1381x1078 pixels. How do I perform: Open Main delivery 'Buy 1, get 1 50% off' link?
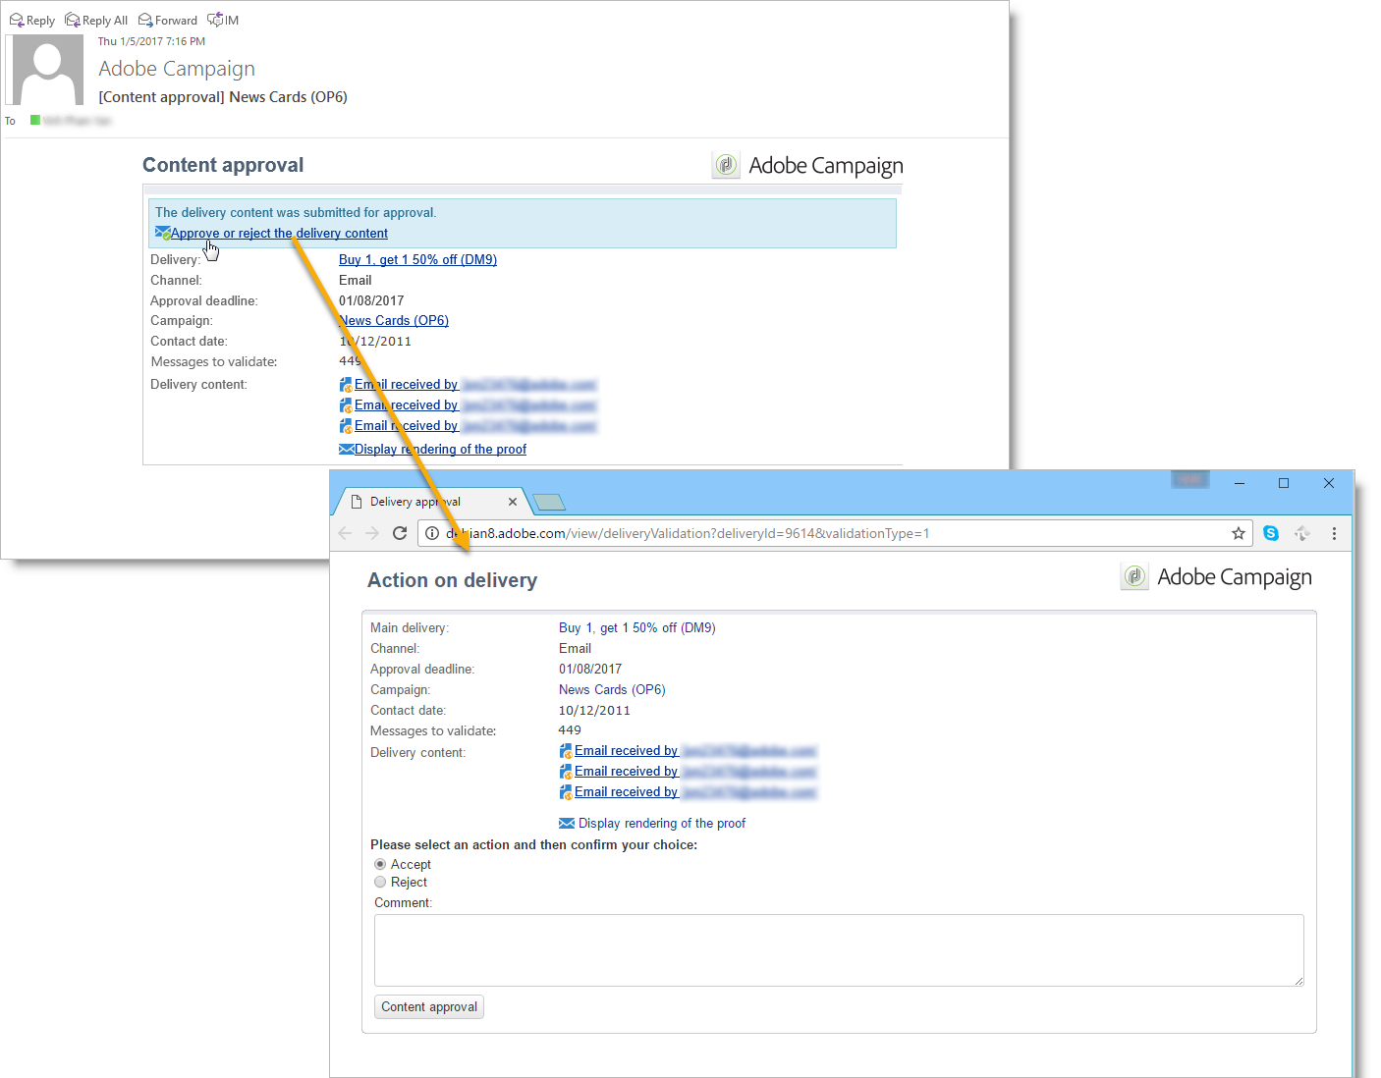click(x=637, y=628)
